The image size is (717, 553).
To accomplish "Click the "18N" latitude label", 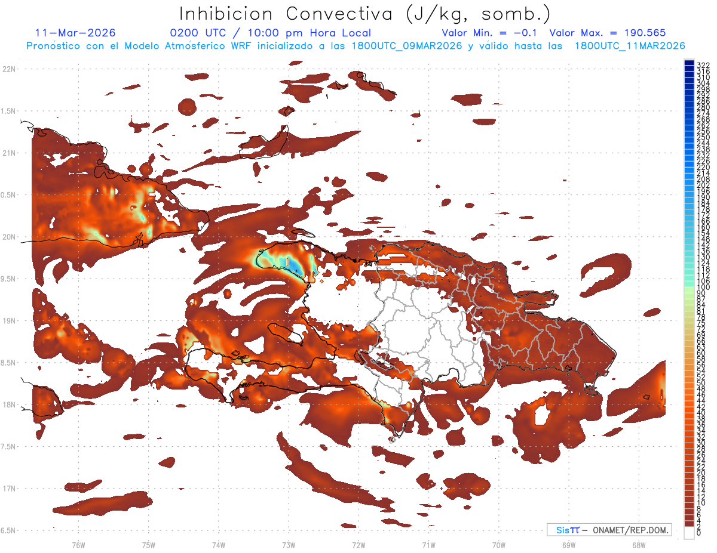I will pos(10,404).
